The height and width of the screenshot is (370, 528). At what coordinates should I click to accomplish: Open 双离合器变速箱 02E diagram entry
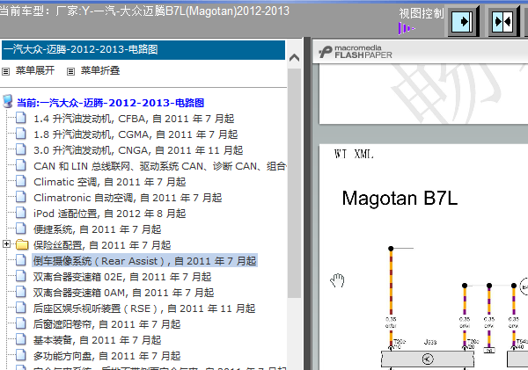click(x=122, y=277)
